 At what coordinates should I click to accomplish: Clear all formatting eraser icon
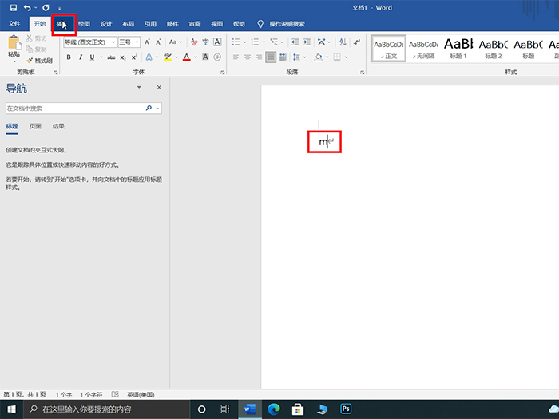[194, 42]
